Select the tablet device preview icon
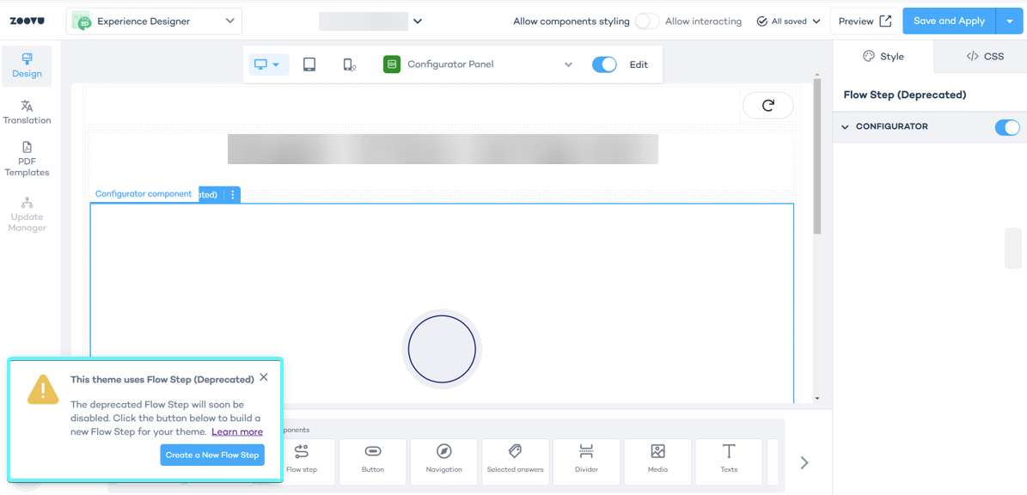This screenshot has height=495, width=1027. coord(309,64)
